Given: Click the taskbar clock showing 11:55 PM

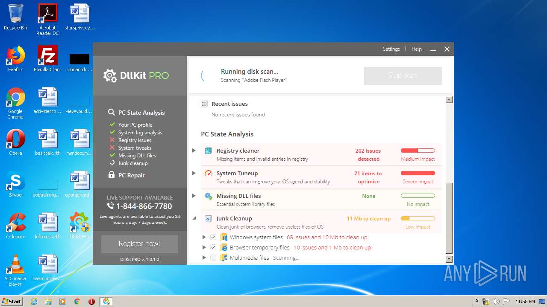Looking at the screenshot, I should (x=525, y=301).
